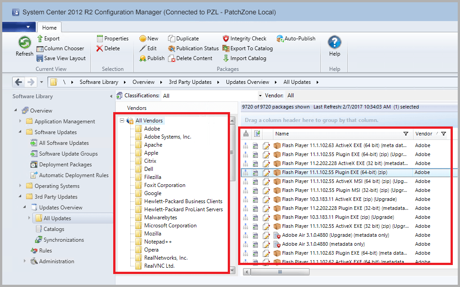
Task: Click the Delete button in Selection
Action: coord(108,48)
